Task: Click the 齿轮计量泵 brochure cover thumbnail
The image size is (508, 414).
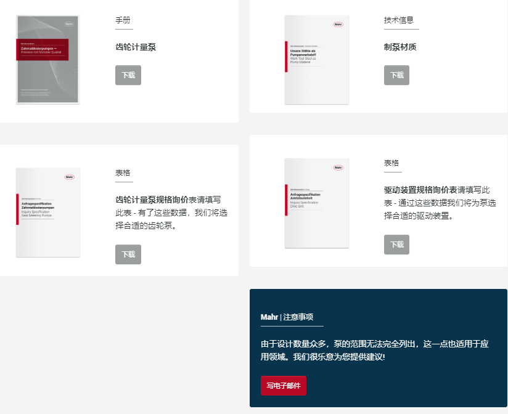Action: point(48,60)
